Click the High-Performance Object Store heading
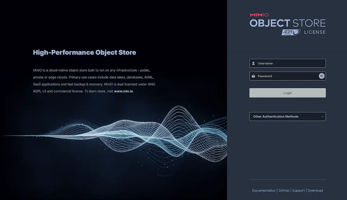This screenshot has width=347, height=200. pyautogui.click(x=84, y=53)
